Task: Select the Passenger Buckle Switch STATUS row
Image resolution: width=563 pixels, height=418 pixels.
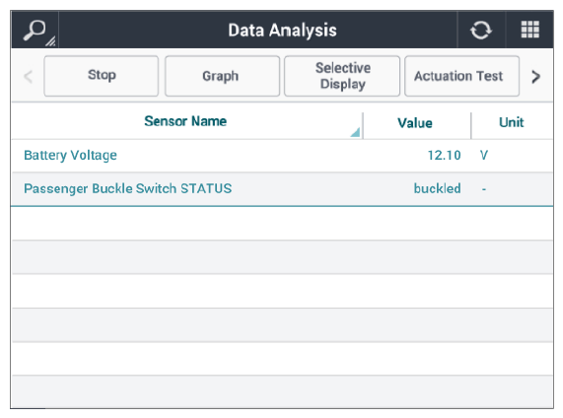Action: click(x=282, y=189)
